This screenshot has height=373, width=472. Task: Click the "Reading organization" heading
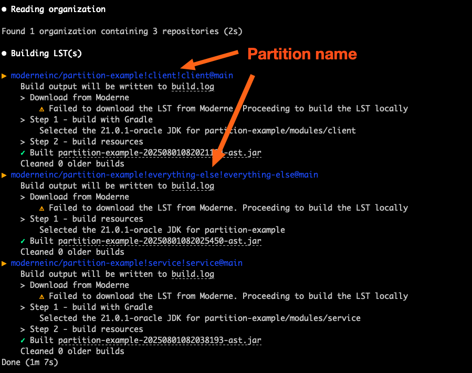coord(58,9)
